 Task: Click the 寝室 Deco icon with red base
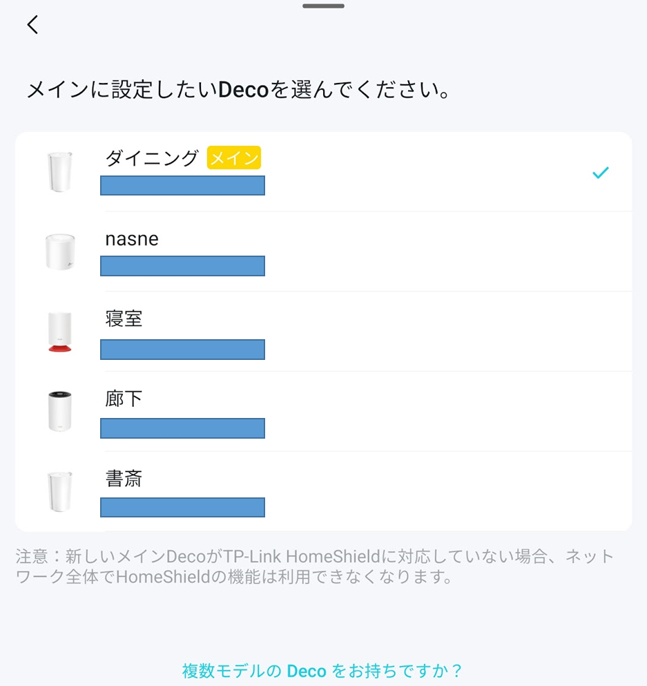coord(59,332)
